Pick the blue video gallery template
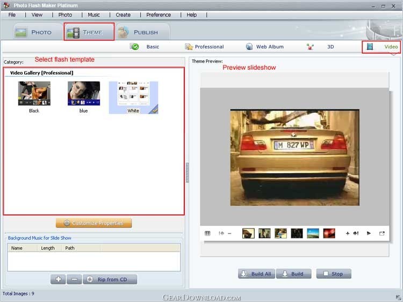The height and width of the screenshot is (302, 403). (x=84, y=94)
